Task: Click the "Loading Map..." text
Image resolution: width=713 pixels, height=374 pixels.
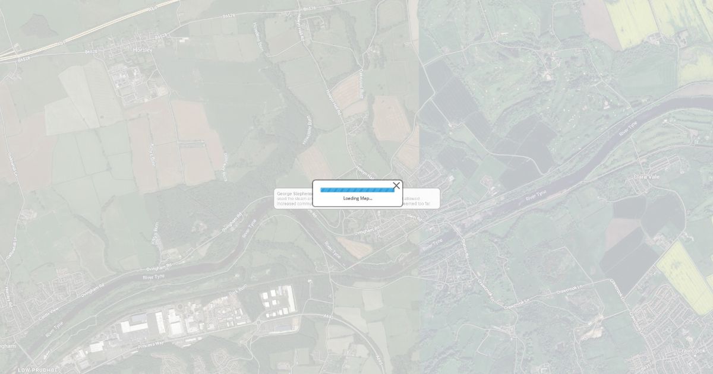Action: coord(358,198)
